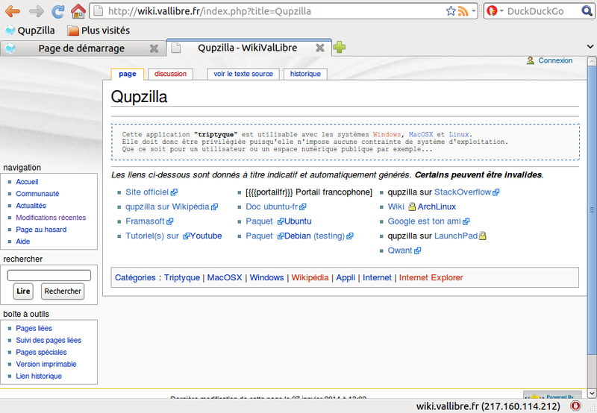Close the Page de démarrage tab
Image resolution: width=597 pixels, height=413 pixels.
(x=154, y=48)
